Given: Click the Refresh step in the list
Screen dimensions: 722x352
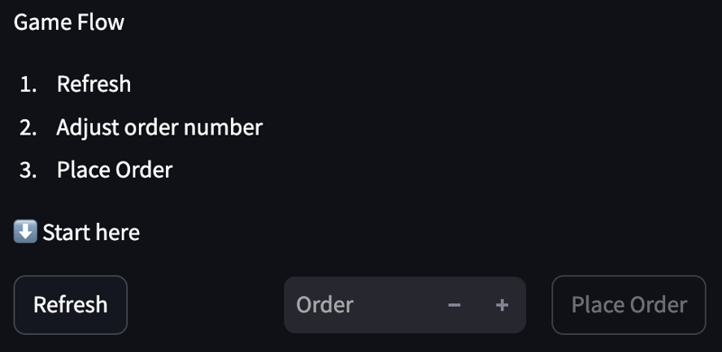Looking at the screenshot, I should pos(94,84).
